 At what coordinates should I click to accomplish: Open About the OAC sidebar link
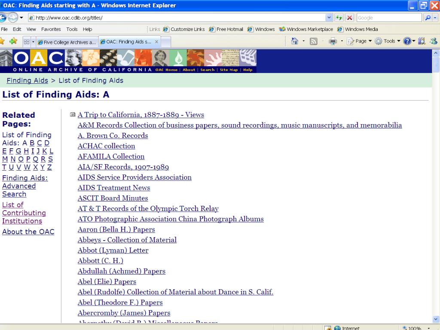(x=28, y=232)
